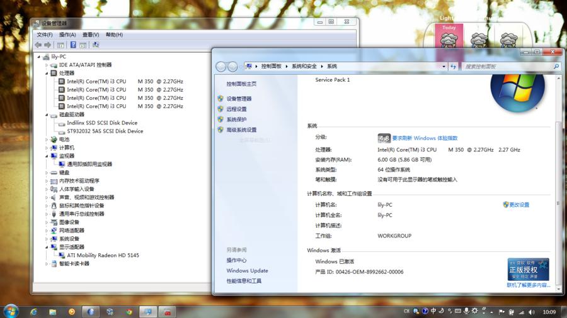Open Internet Explorer from the taskbar
Viewport: 567px width, 318px height.
pos(33,312)
